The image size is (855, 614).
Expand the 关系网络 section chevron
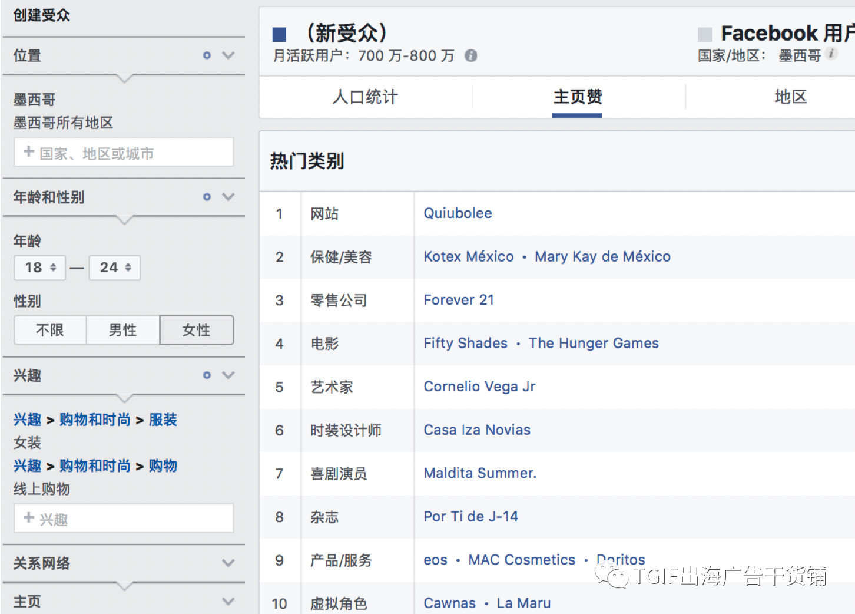[228, 563]
